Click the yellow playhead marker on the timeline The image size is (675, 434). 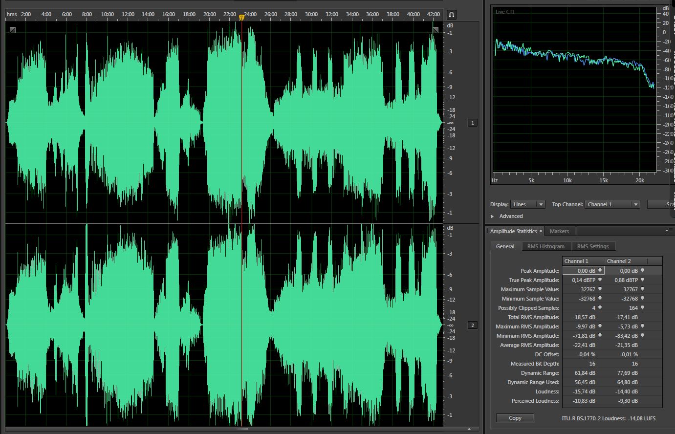241,17
